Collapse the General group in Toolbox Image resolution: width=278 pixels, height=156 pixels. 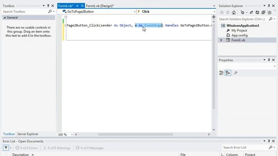[5, 17]
